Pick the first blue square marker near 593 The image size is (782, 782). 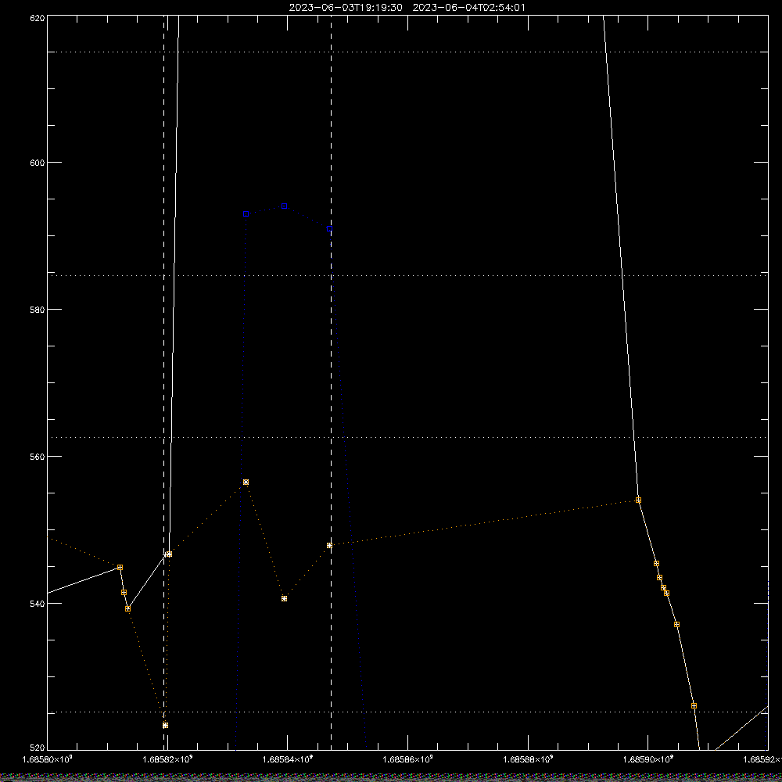click(246, 214)
